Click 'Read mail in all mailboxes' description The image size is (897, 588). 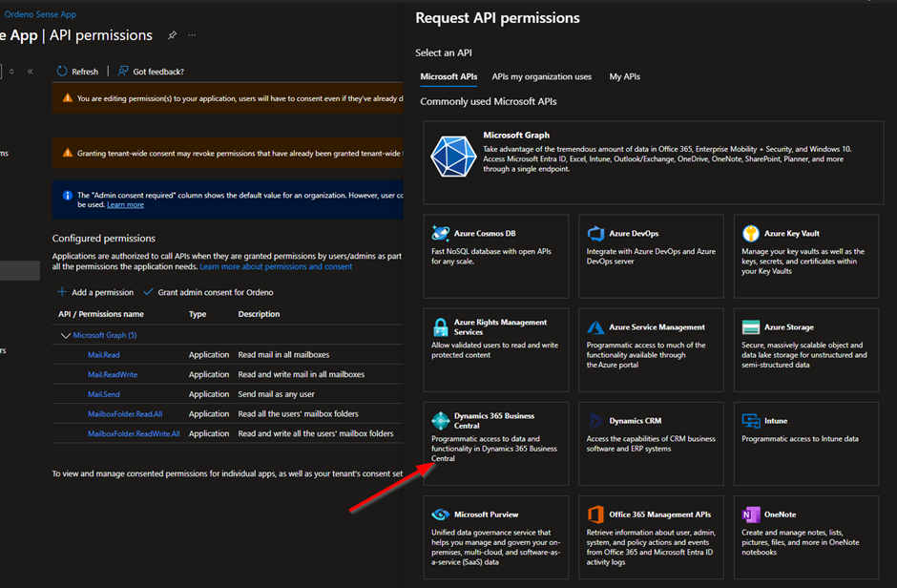click(x=283, y=355)
